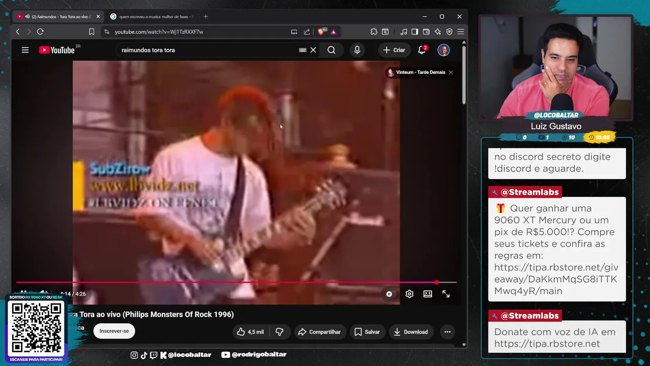Switch video to theater mode
Image resolution: width=650 pixels, height=366 pixels.
coord(428,294)
